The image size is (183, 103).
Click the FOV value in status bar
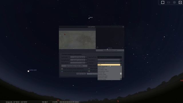coord(45,102)
